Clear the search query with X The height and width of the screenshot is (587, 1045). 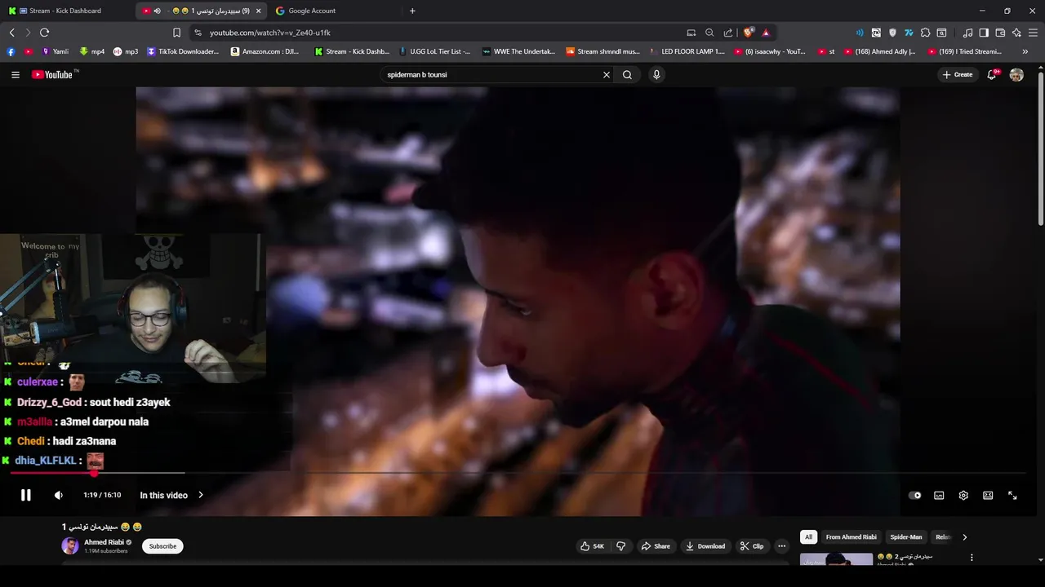coord(607,74)
